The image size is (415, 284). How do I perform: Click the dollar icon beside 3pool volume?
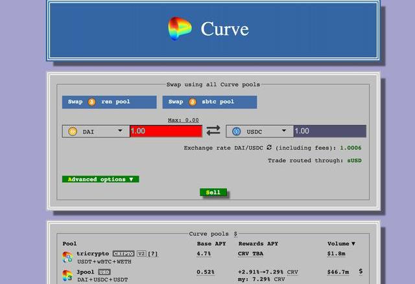361,272
